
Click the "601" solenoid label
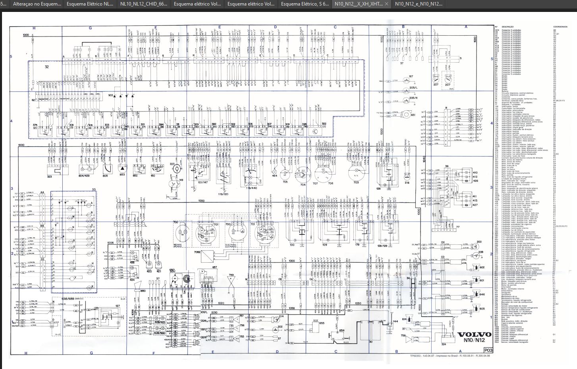pos(482,281)
